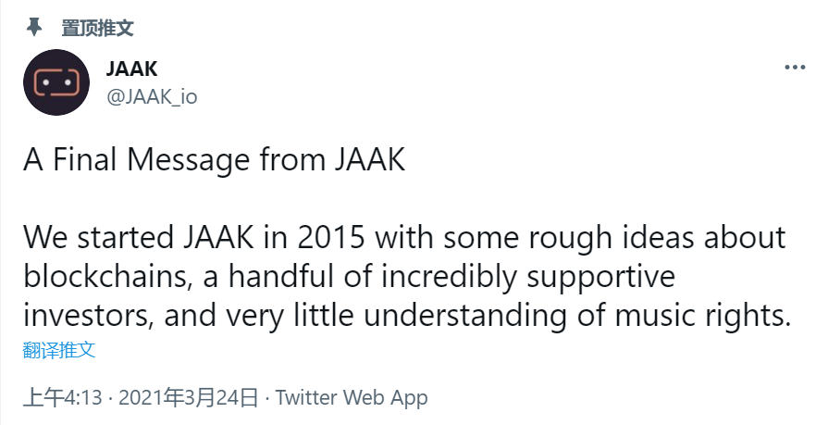The width and height of the screenshot is (828, 425).
Task: Open the JAAK display name profile link
Action: tap(132, 70)
